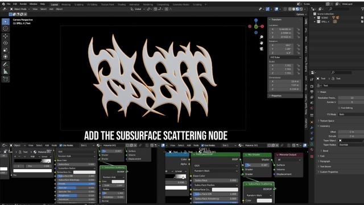Switch to solid viewport shading
The height and width of the screenshot is (205, 364).
point(293,9)
